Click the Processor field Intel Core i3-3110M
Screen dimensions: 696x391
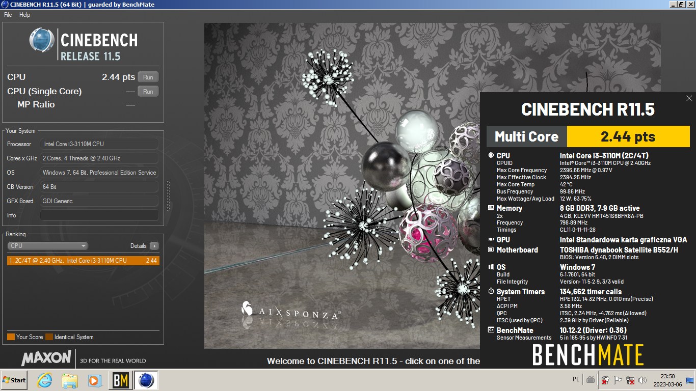pos(99,144)
